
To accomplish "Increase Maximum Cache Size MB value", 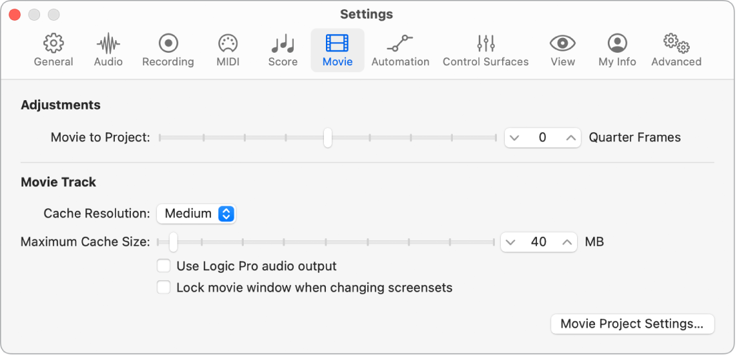I will click(x=567, y=242).
